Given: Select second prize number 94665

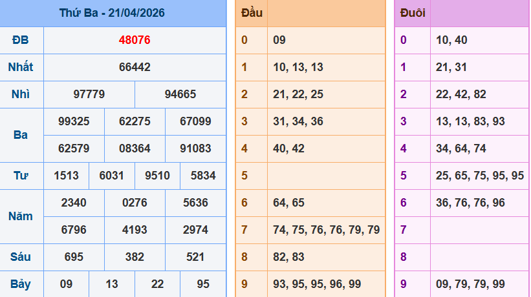Looking at the screenshot, I should [180, 94].
